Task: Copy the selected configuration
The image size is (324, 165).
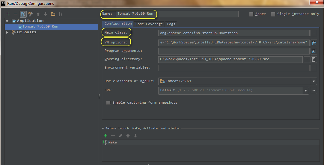Action: point(23,14)
